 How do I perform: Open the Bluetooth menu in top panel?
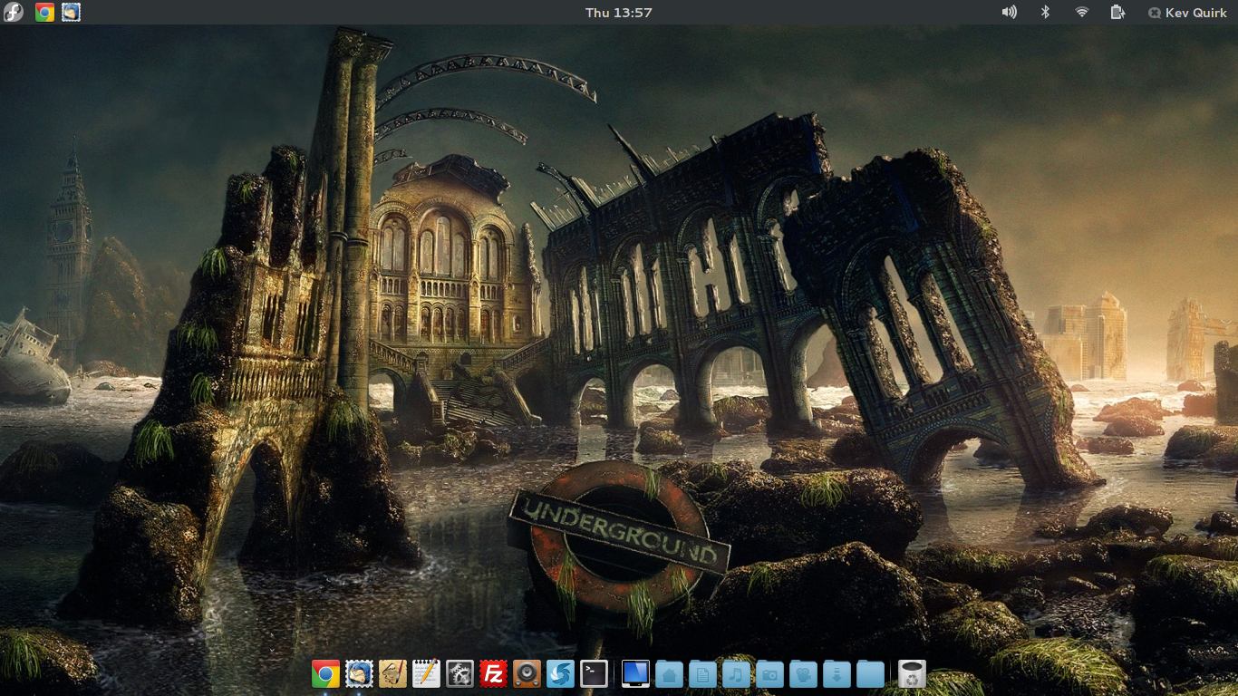1045,13
